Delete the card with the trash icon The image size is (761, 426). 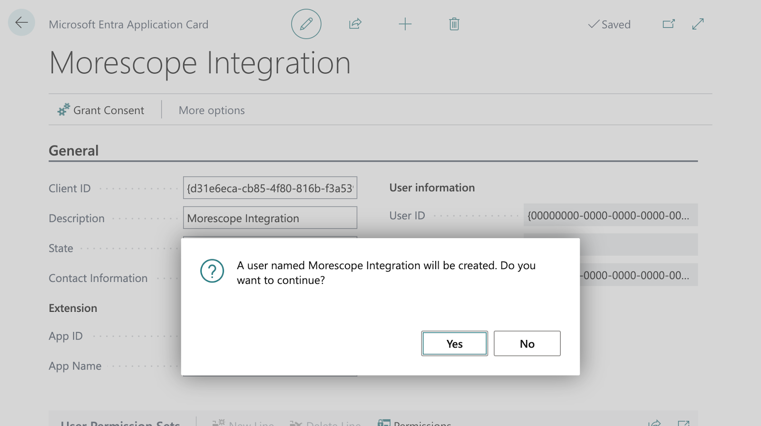point(454,24)
